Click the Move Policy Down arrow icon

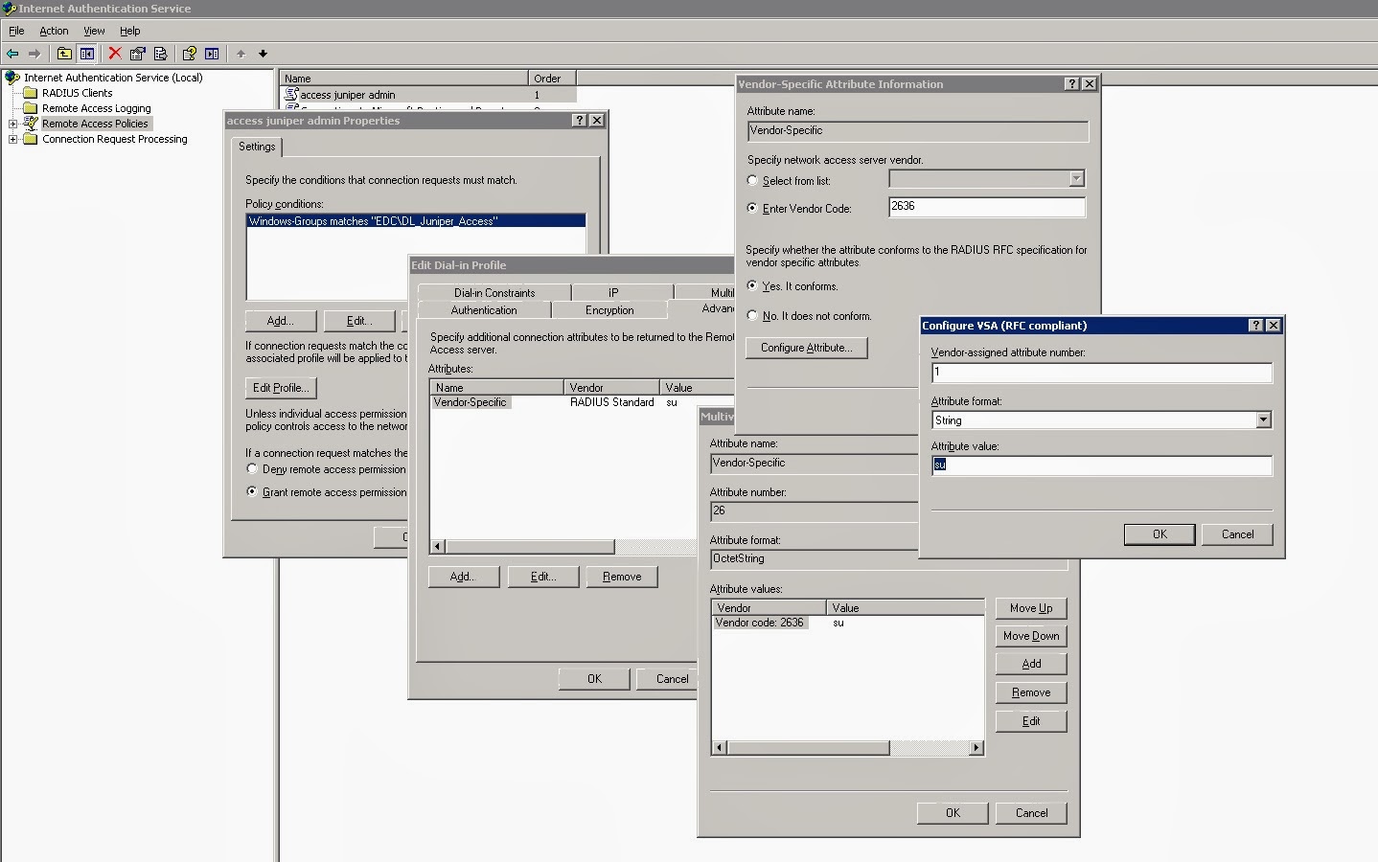262,54
